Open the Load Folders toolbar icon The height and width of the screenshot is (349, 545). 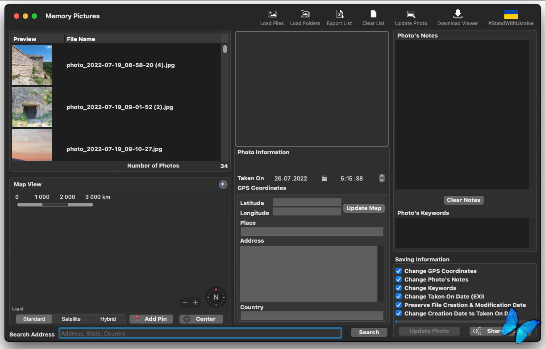click(305, 14)
